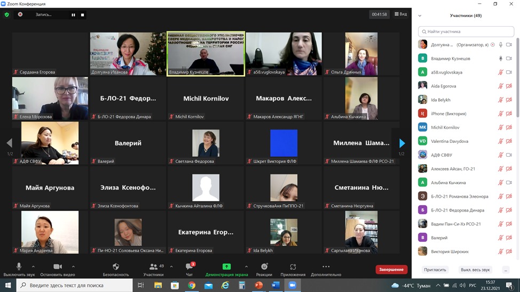Click Шкрет Виктория ФЛФ blue tile
The width and height of the screenshot is (520, 292).
284,143
